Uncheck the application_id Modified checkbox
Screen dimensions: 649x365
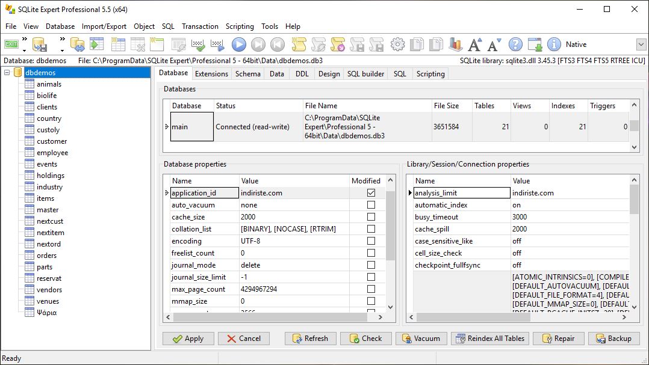click(371, 192)
